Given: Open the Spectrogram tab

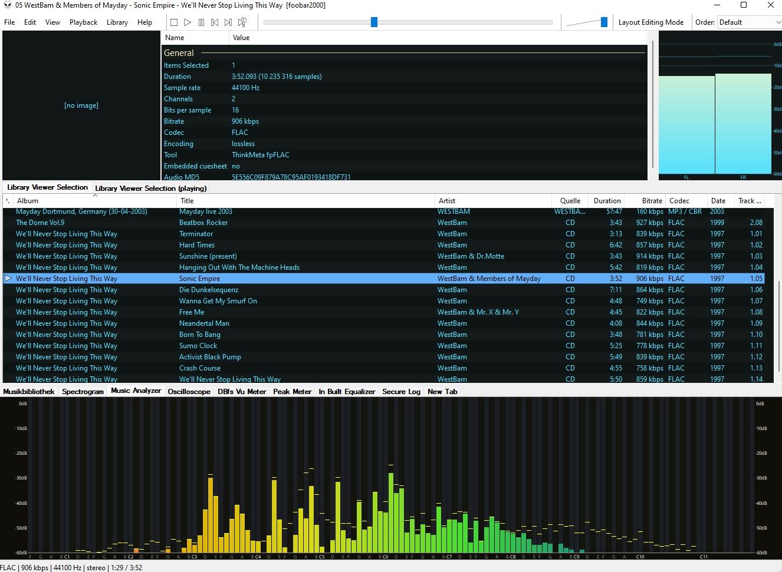Looking at the screenshot, I should click(83, 392).
